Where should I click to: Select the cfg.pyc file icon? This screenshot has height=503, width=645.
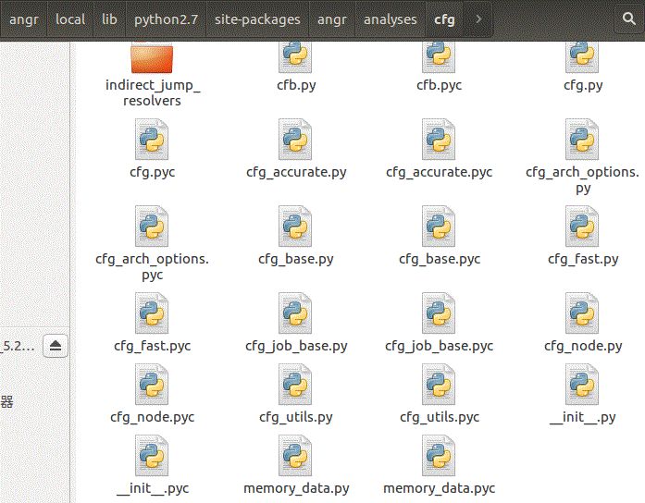point(152,140)
